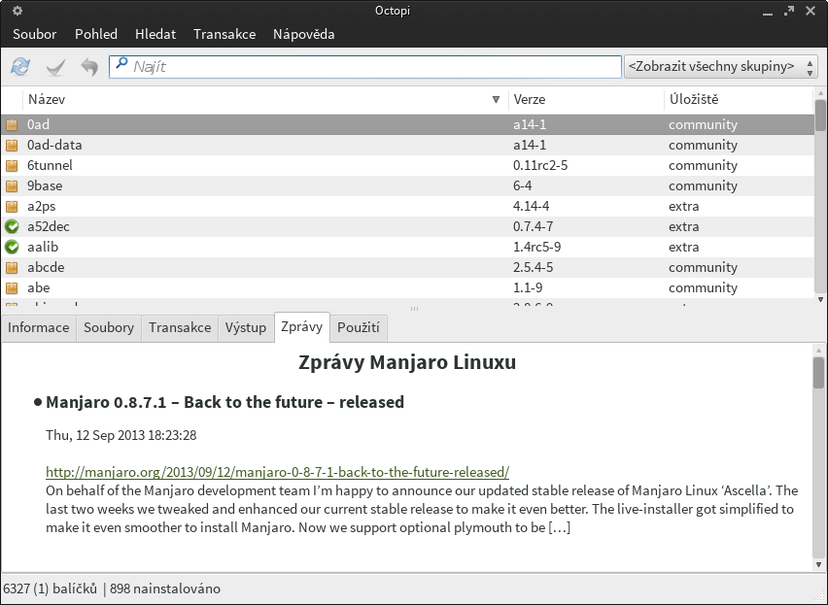The height and width of the screenshot is (605, 828).
Task: Select the aalib package name
Action: 43,247
